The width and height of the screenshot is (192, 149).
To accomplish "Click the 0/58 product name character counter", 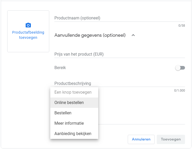I will pos(181,26).
